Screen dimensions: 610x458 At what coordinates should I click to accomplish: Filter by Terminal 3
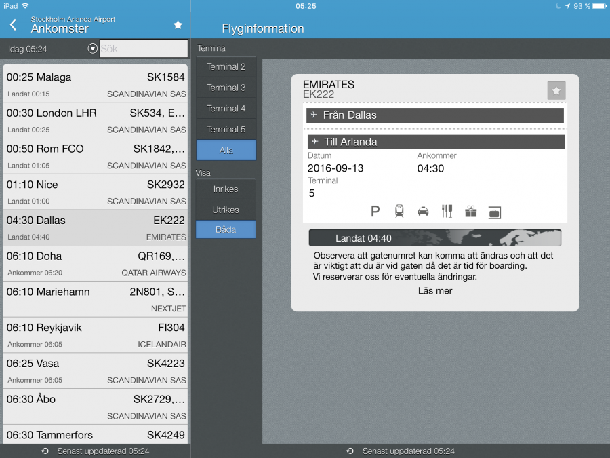(226, 88)
